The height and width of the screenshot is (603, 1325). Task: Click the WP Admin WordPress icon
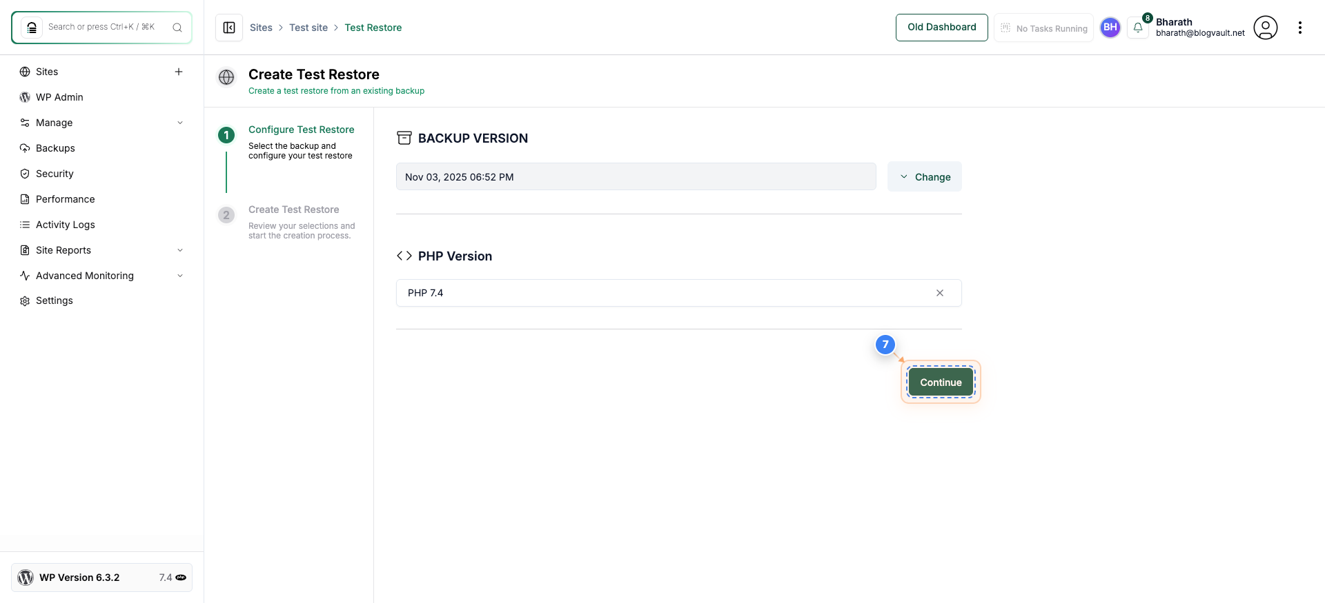[25, 97]
